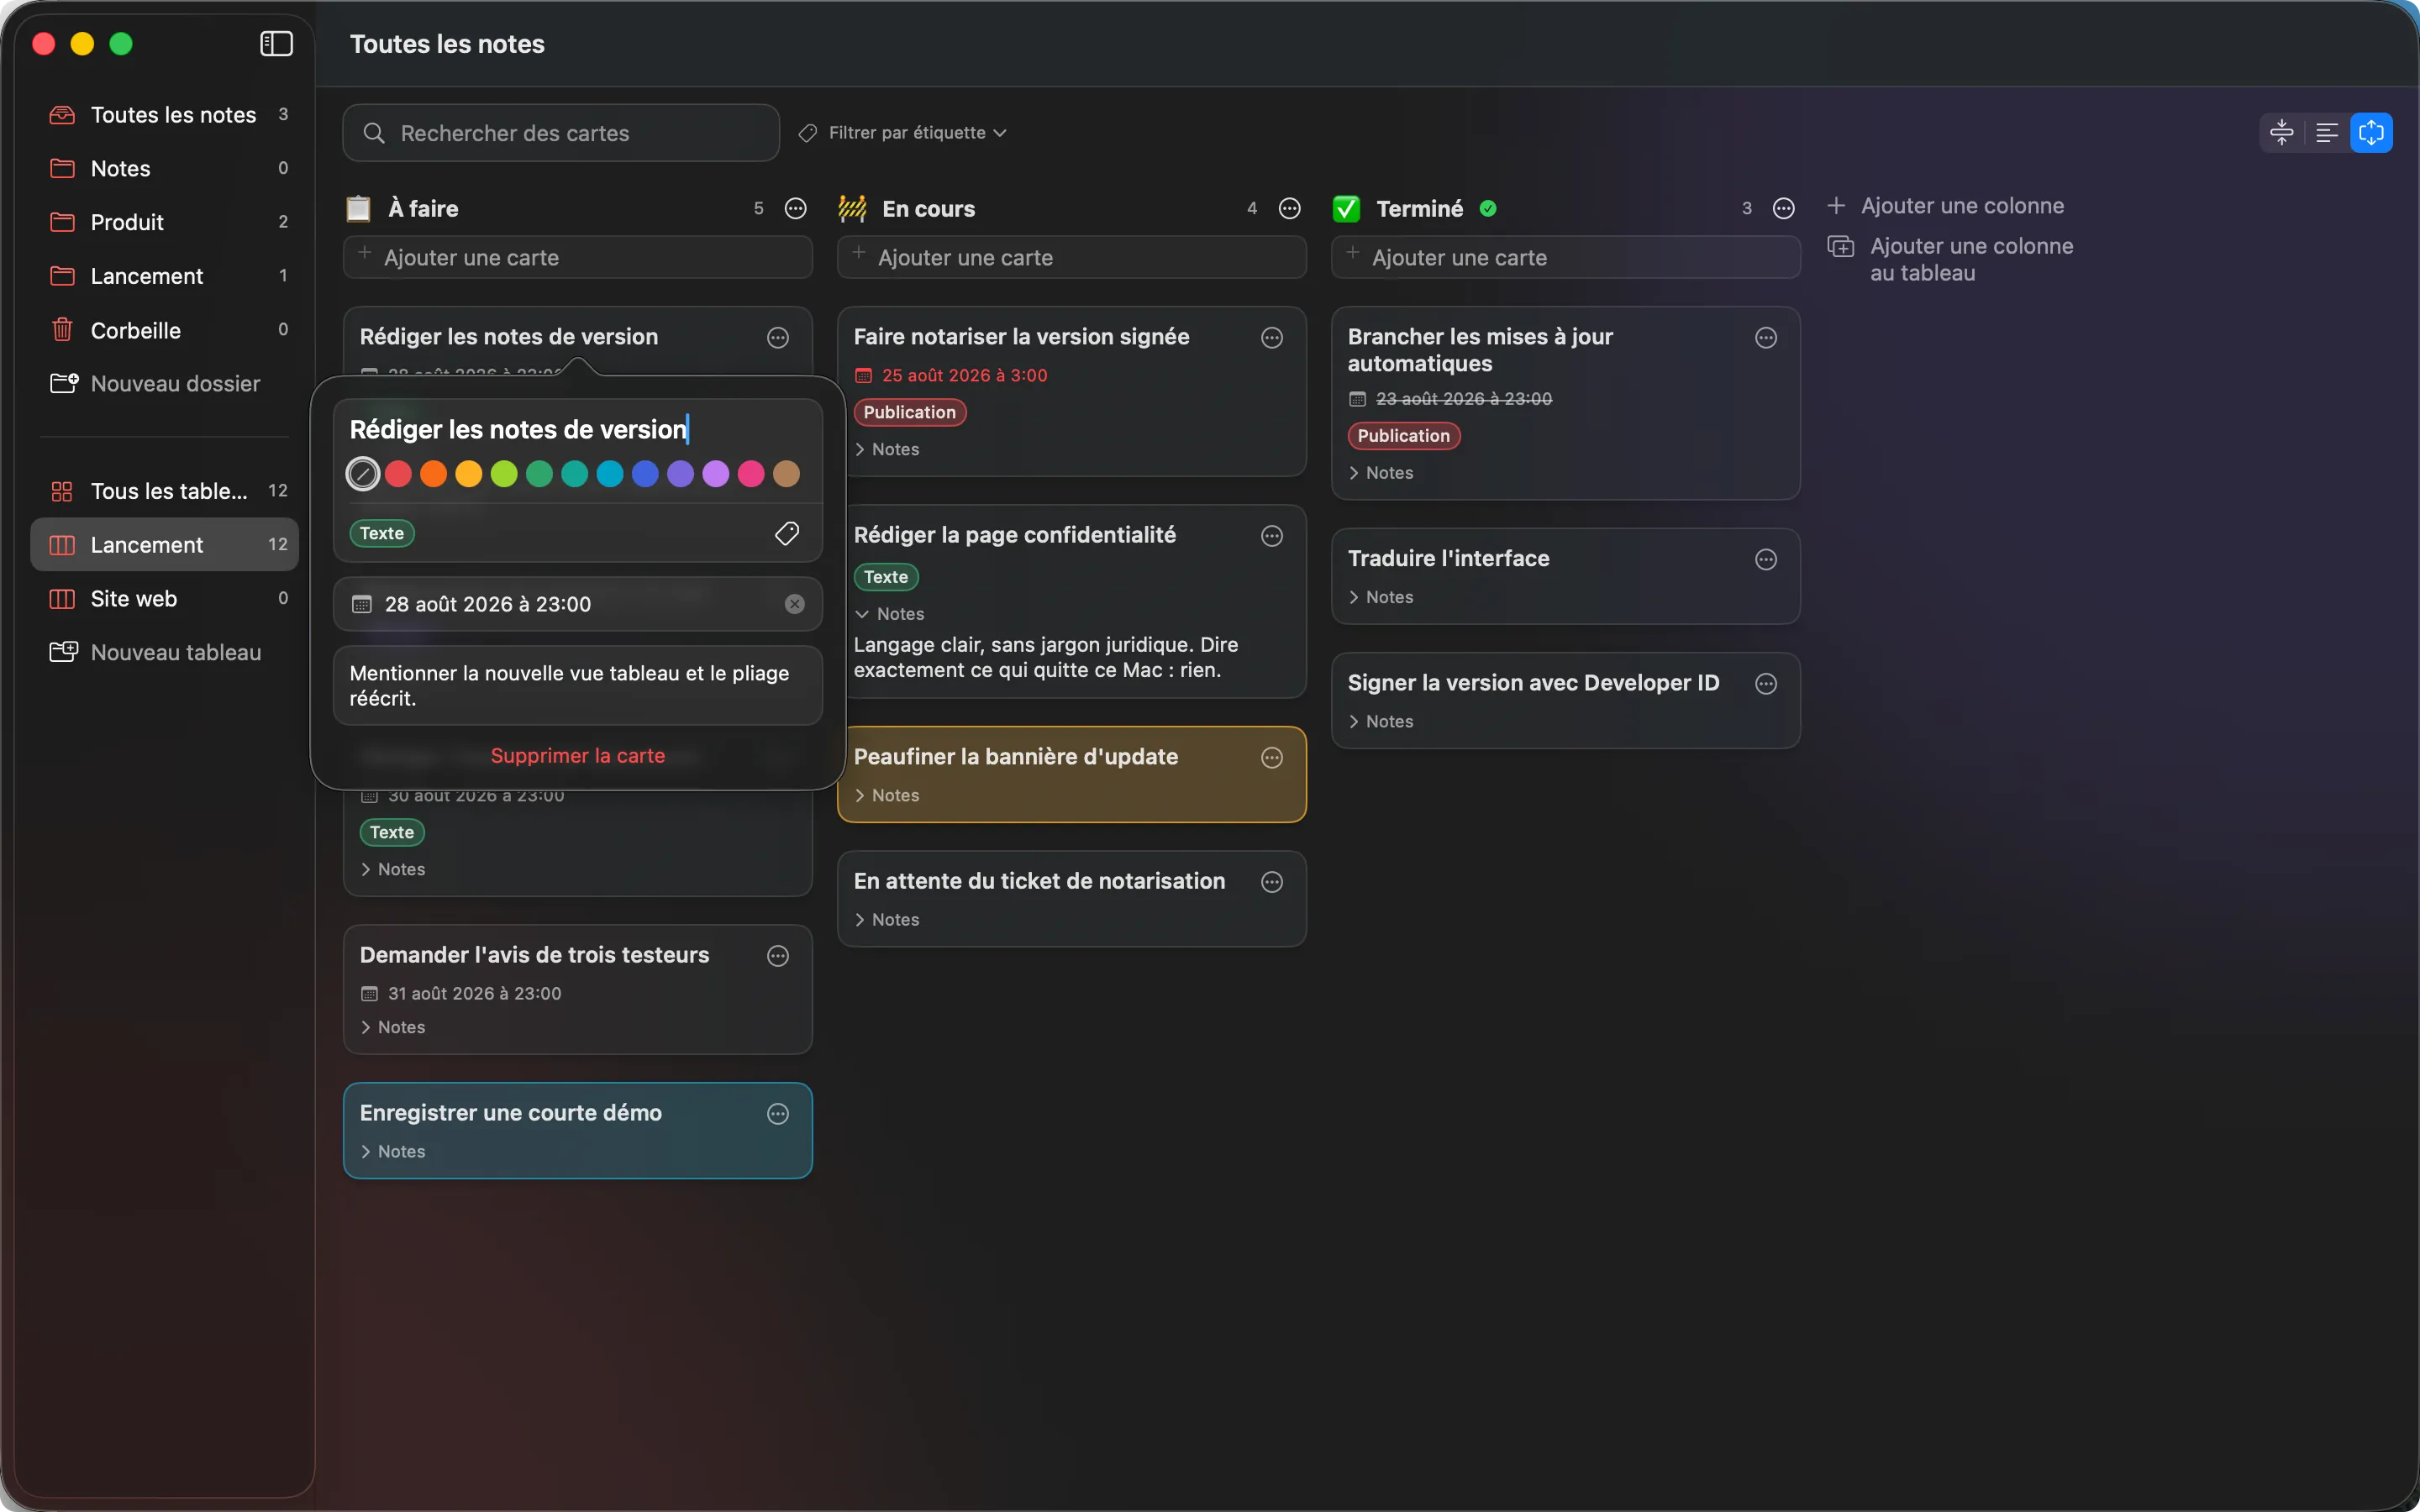Pick the red color swatch for the card
The width and height of the screenshot is (2420, 1512).
tap(399, 474)
